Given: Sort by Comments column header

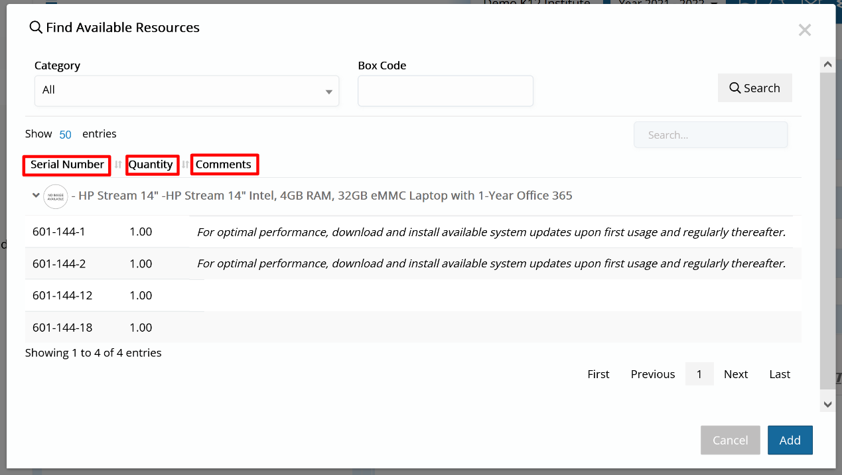Looking at the screenshot, I should pos(224,165).
